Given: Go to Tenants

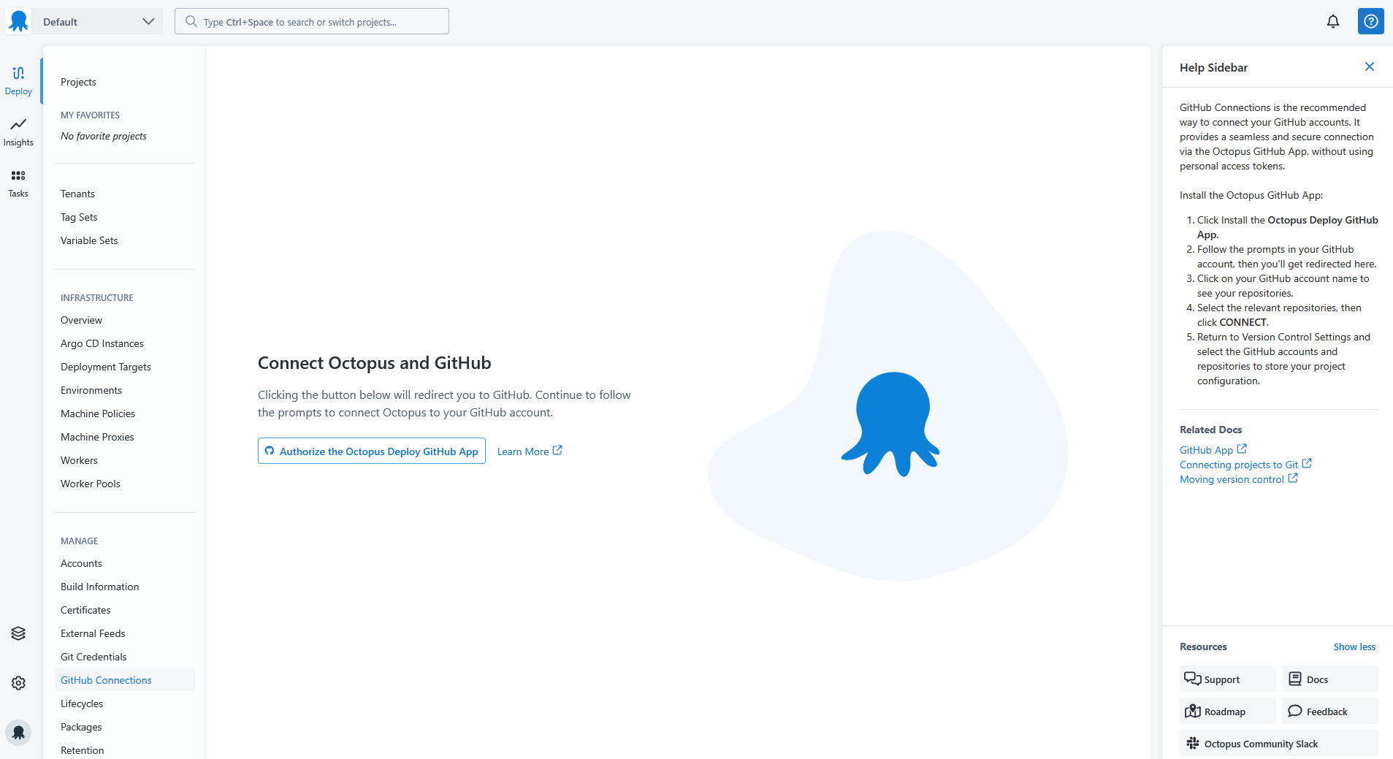Looking at the screenshot, I should [77, 194].
